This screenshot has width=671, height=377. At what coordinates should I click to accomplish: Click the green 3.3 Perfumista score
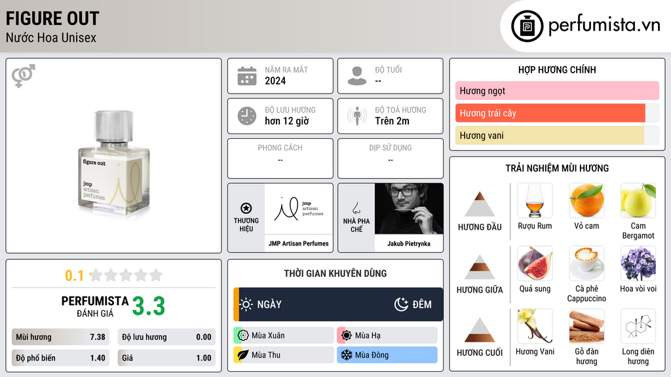click(x=149, y=306)
